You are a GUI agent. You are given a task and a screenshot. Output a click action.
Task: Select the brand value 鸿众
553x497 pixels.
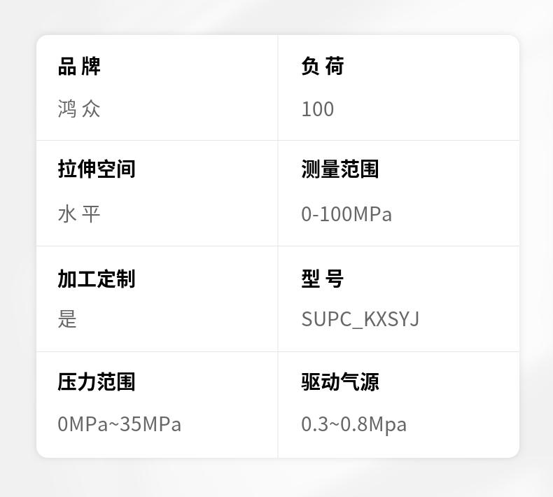coord(79,108)
